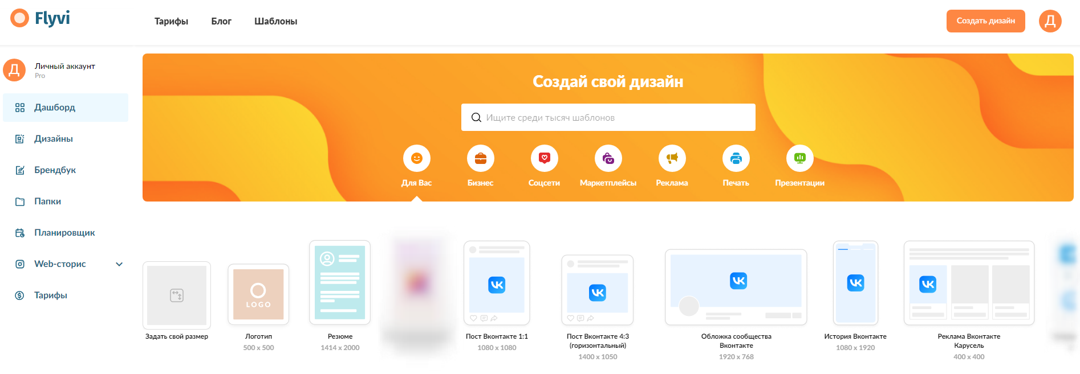1080x374 pixels.
Task: Select the Маркетплейсы basket category icon
Action: (x=608, y=158)
